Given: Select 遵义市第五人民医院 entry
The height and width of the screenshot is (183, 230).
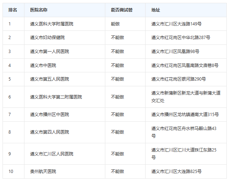Looking at the screenshot, I should pyautogui.click(x=49, y=79).
